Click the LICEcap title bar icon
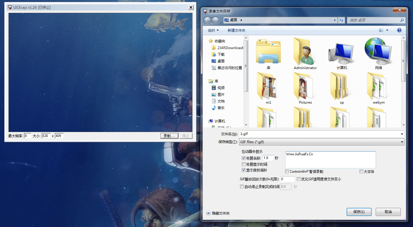Viewport: 413px width, 227px height. tap(10, 7)
